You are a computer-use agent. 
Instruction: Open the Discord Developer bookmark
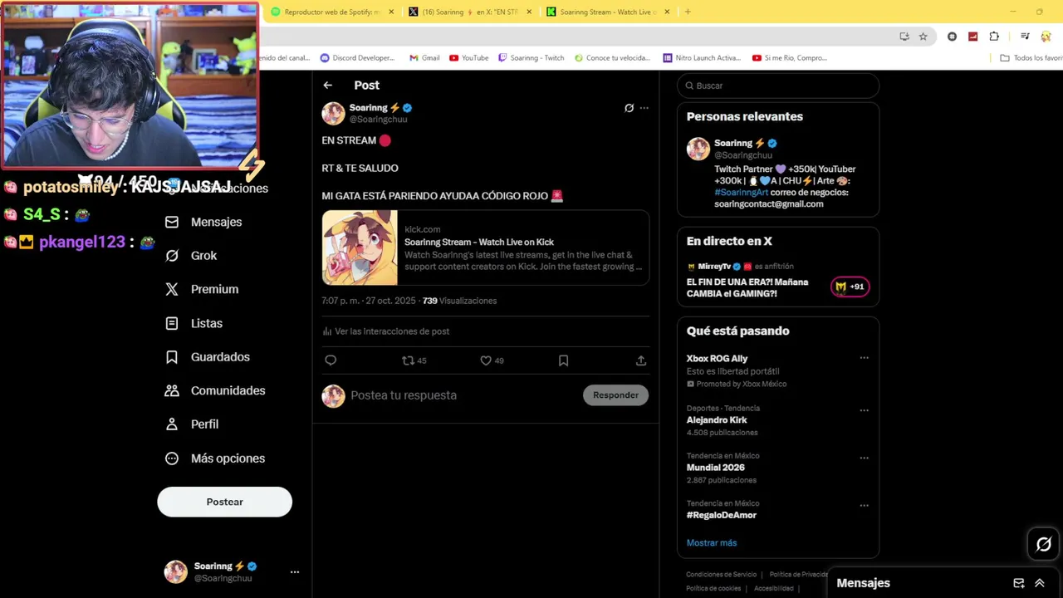357,58
